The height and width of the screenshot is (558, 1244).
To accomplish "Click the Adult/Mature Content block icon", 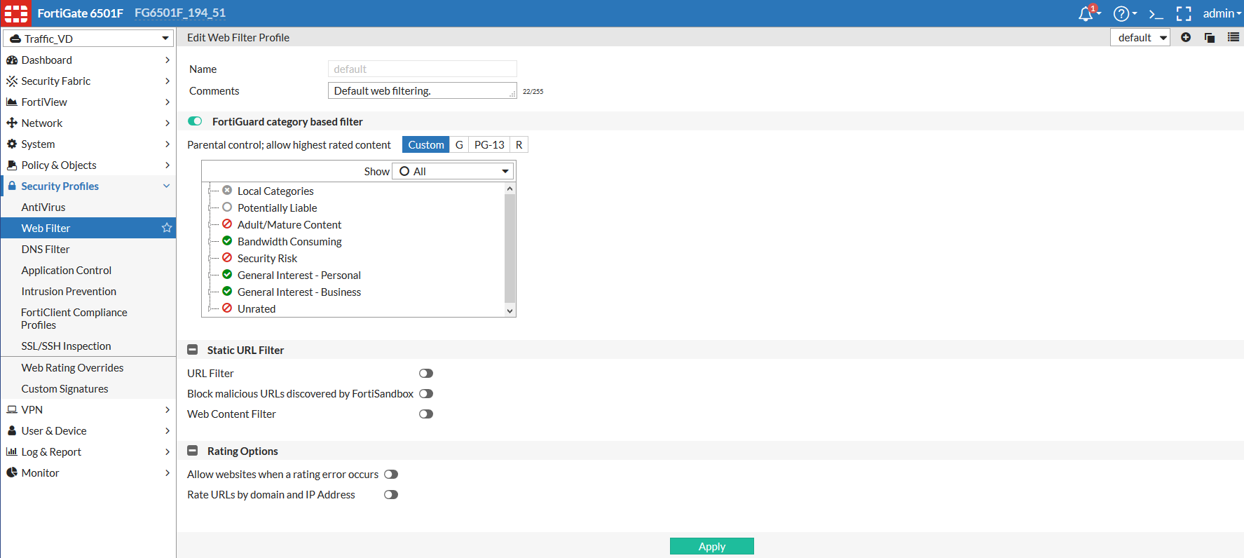I will (x=227, y=224).
